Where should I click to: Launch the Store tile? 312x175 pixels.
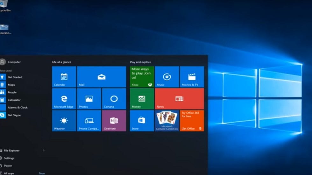(x=142, y=121)
